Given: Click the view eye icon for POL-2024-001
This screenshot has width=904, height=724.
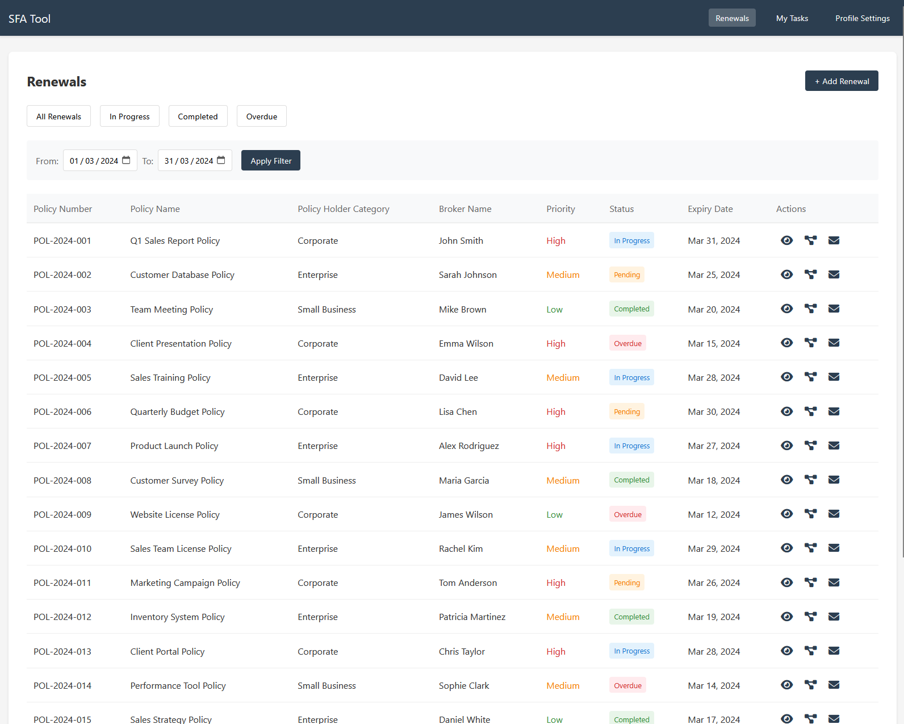Looking at the screenshot, I should [x=786, y=240].
